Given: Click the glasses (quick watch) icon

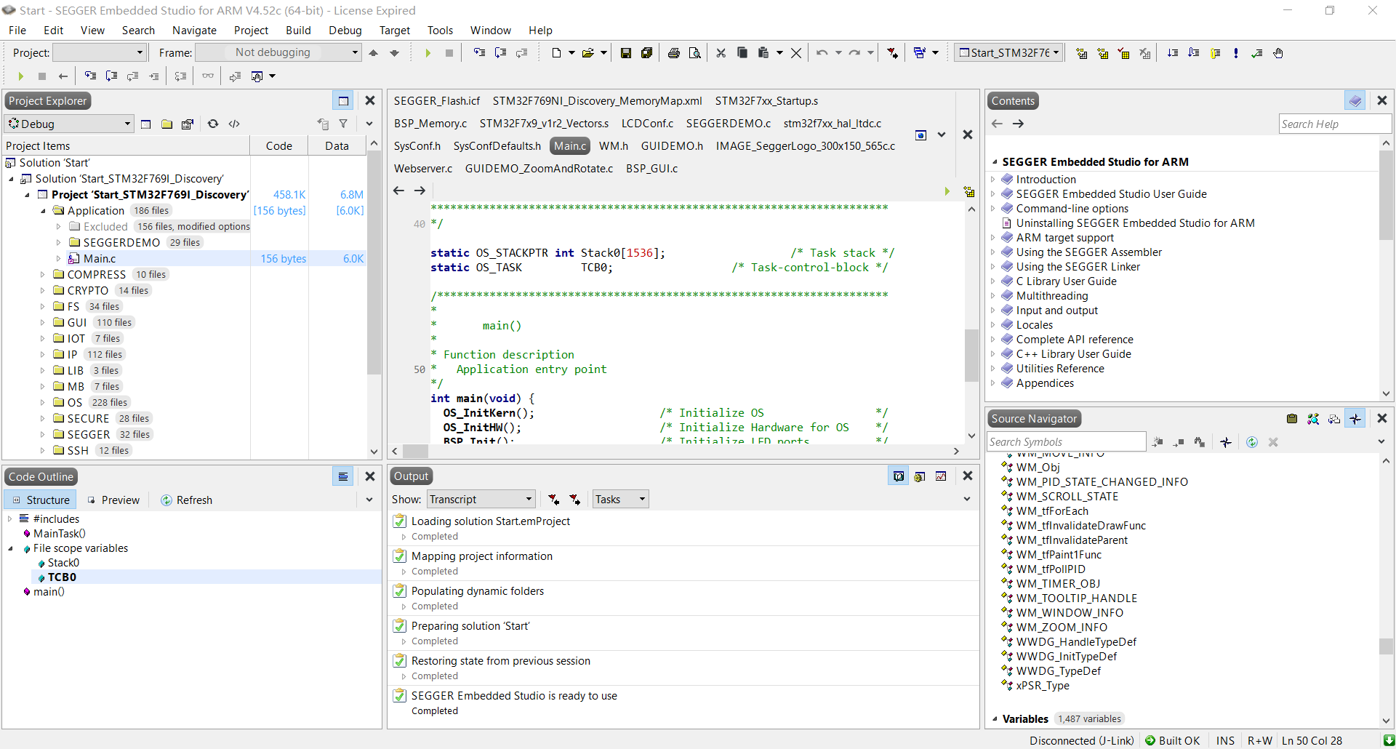Looking at the screenshot, I should [208, 76].
